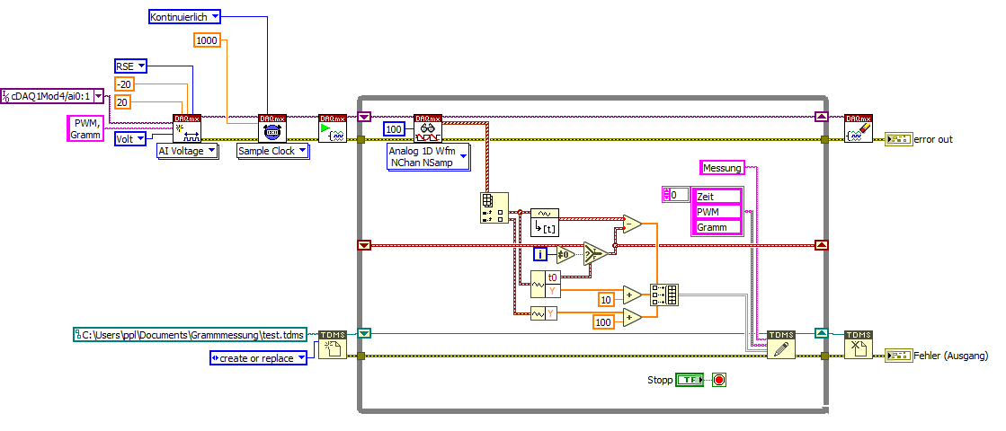Click the orange constant 10
Image resolution: width=1006 pixels, height=431 pixels.
point(607,299)
